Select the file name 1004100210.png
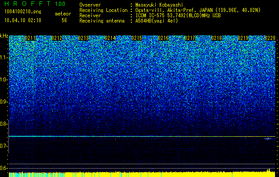This screenshot has height=177, width=279. coord(23,12)
